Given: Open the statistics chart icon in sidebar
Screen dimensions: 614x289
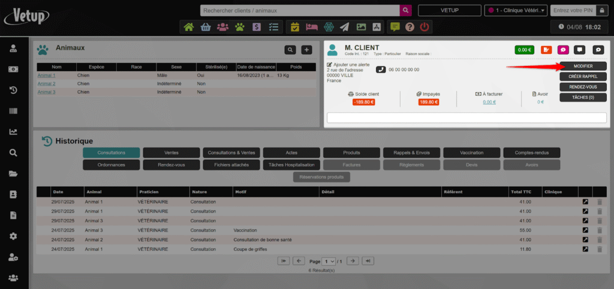Looking at the screenshot, I should point(13,132).
